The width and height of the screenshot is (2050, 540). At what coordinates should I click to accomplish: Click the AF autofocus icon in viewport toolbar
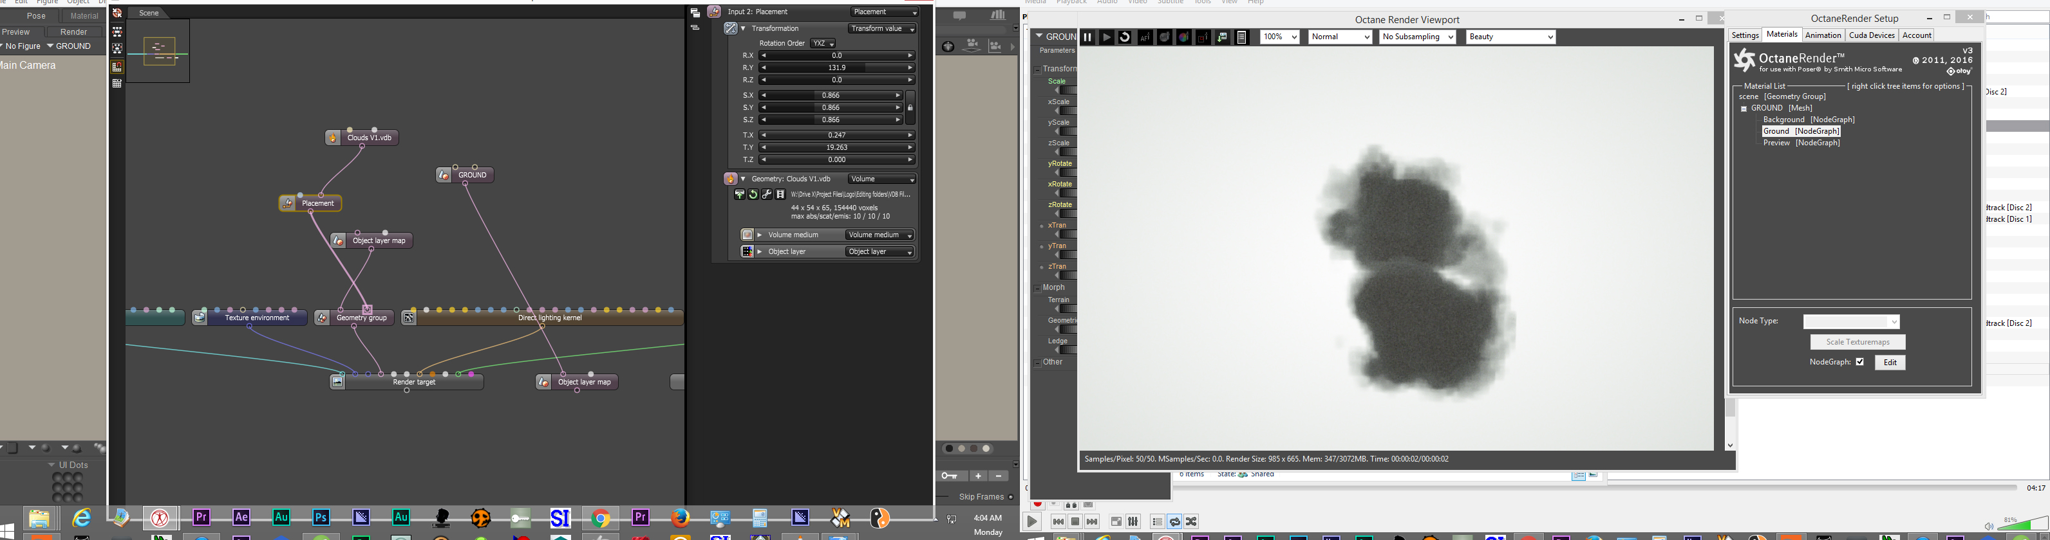1145,37
